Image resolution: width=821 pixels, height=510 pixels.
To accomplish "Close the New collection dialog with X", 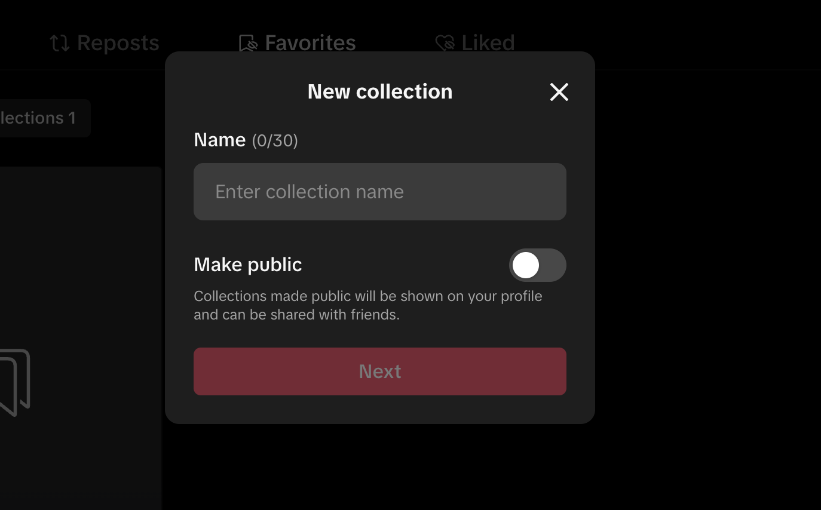I will coord(559,92).
